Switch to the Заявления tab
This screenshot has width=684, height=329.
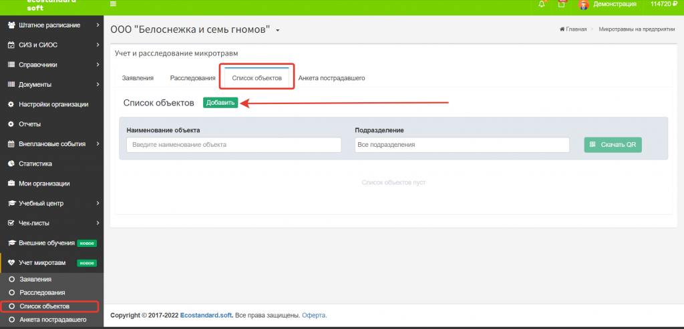coord(138,79)
